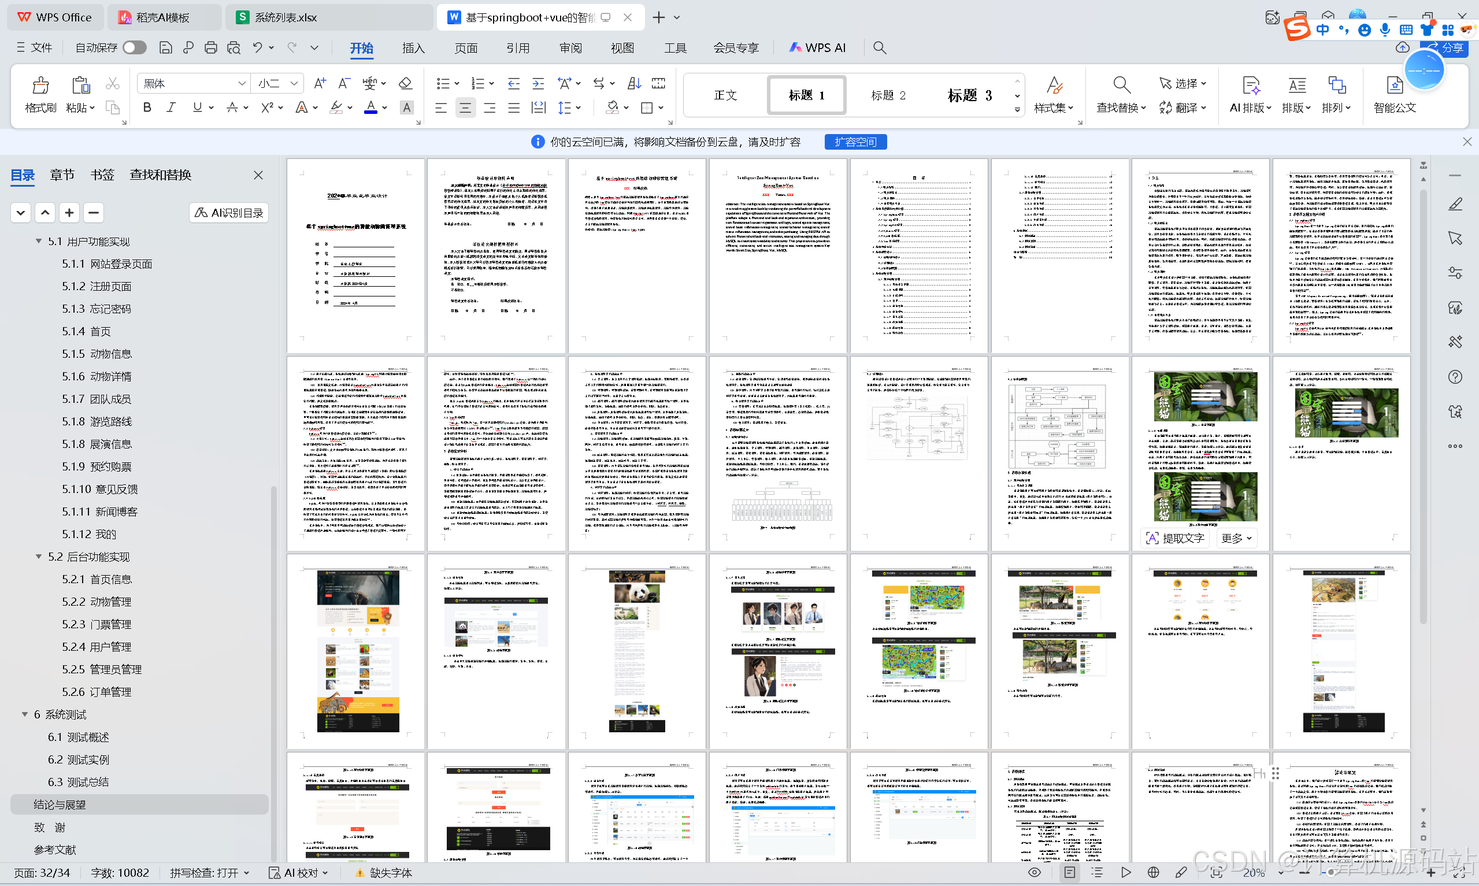Open the AI Layout tool
1479x886 pixels.
1250,95
